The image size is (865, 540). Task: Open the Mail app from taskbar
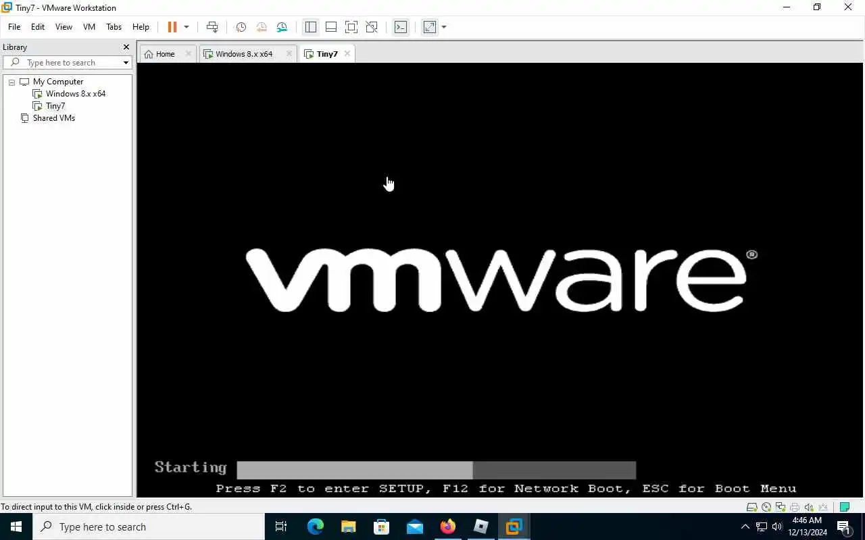point(415,526)
